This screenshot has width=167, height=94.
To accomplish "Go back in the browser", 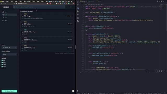I will [x=1, y=4].
